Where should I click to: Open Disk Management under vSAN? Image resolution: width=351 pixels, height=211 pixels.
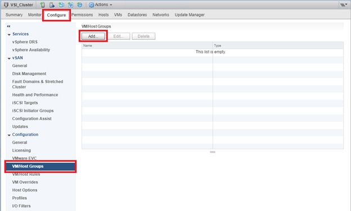tap(29, 74)
